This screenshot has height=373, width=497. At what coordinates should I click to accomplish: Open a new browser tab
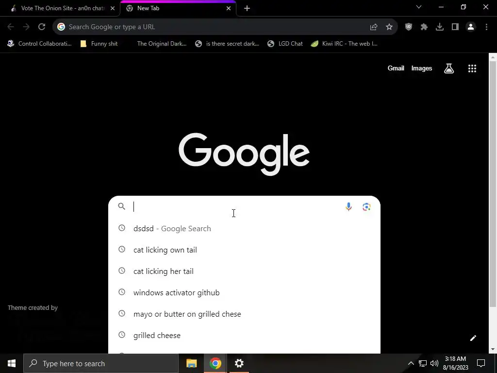247,8
